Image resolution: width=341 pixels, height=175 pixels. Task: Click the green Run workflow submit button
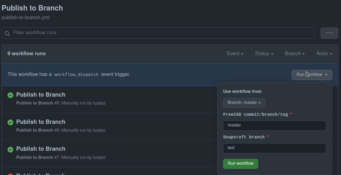pos(240,164)
